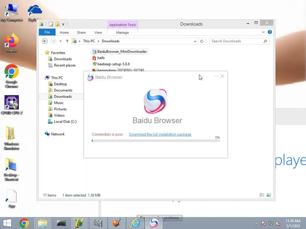The height and width of the screenshot is (229, 306).
Task: Select Application Tools contextual tab
Action: (x=123, y=25)
